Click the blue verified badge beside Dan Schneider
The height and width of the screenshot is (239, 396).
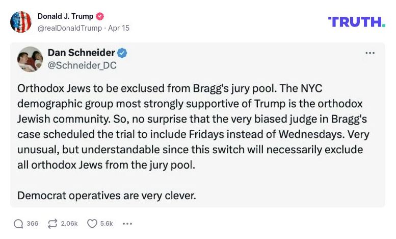123,53
